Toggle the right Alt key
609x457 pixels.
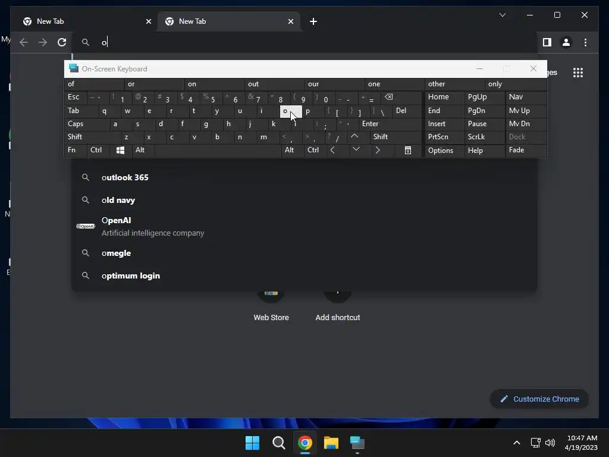(x=291, y=150)
